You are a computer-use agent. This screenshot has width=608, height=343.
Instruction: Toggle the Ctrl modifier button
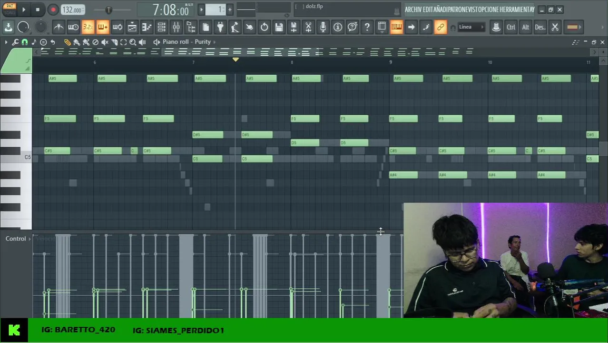pos(510,27)
